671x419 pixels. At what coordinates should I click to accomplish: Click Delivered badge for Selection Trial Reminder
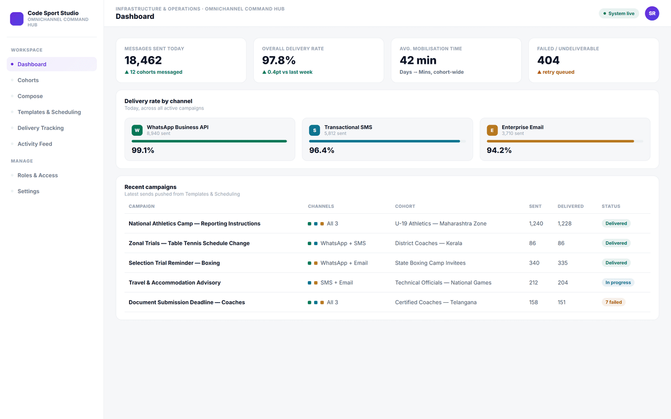coord(616,263)
